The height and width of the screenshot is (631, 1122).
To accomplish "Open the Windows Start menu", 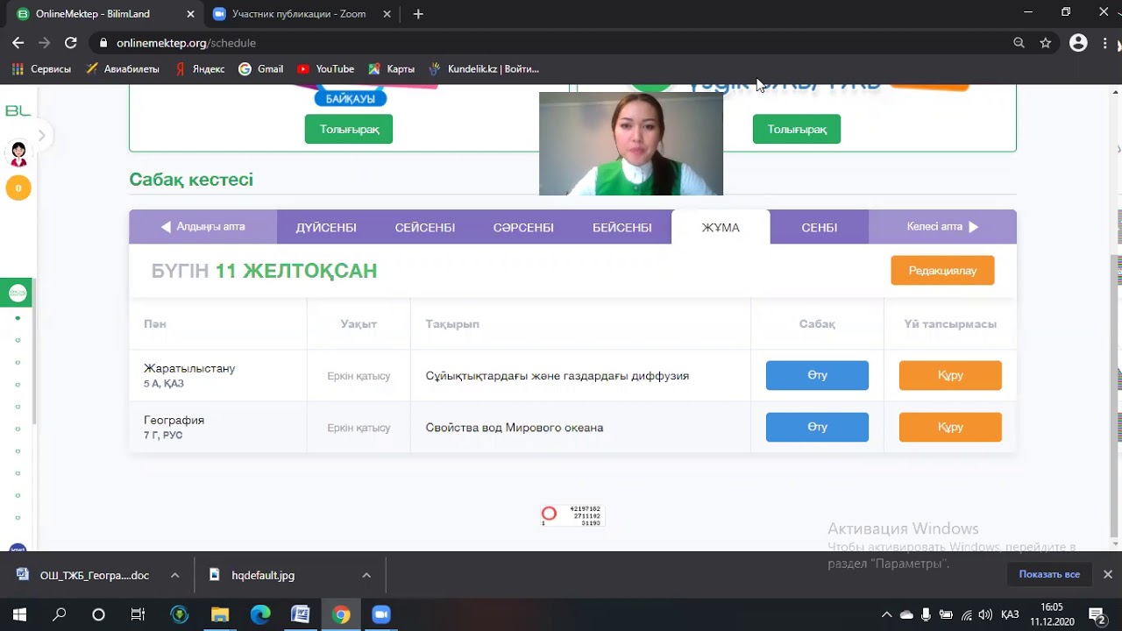I will [x=19, y=614].
